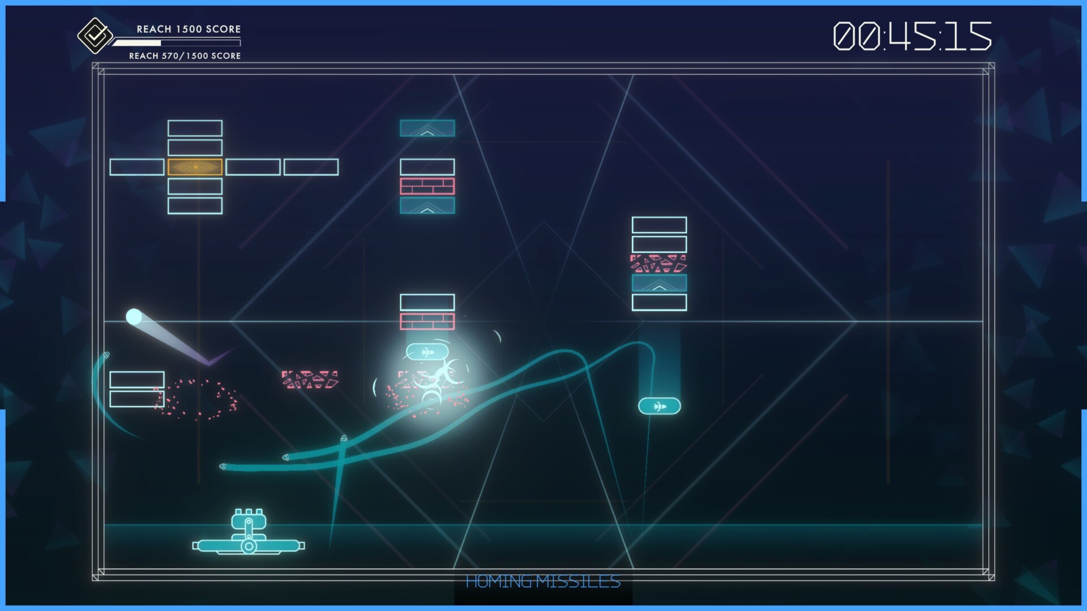Click the objective checkmark diamond icon
Image resolution: width=1087 pixels, height=611 pixels.
[94, 35]
